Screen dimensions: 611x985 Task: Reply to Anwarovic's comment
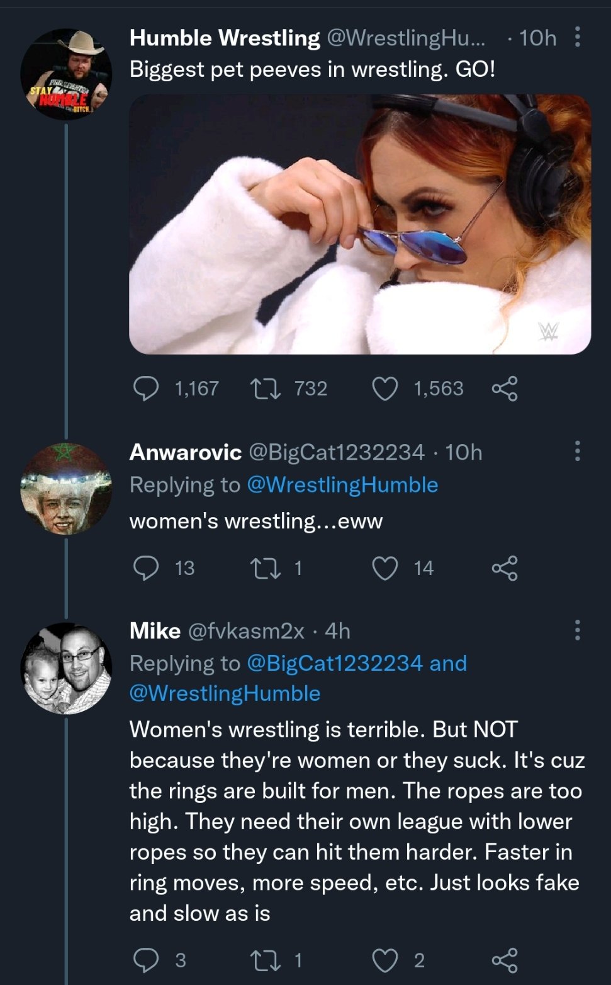click(146, 568)
